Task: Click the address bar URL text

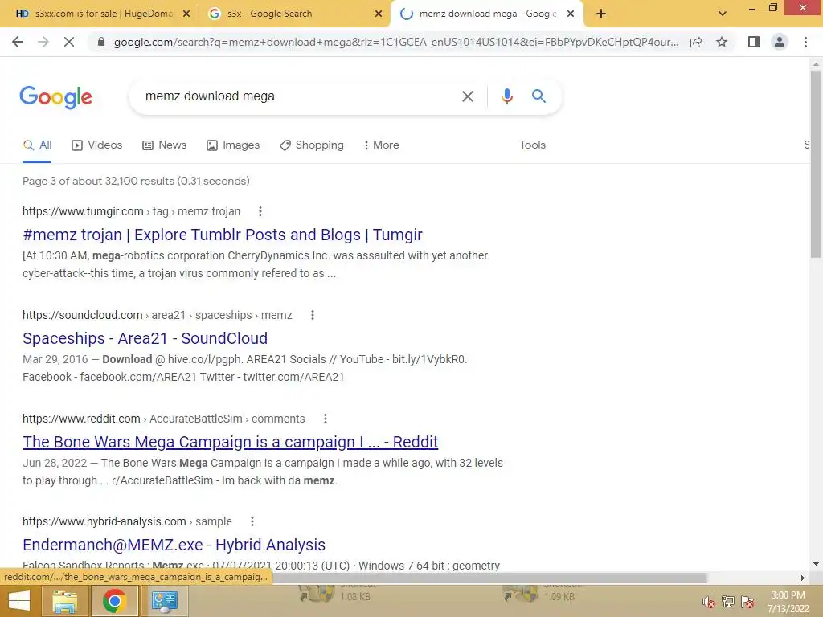Action: 396,42
